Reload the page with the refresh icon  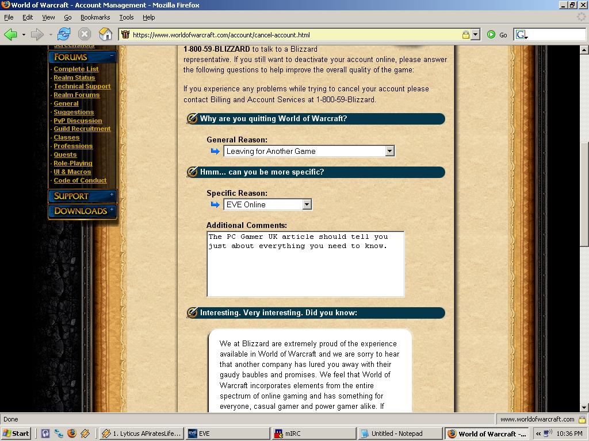64,34
